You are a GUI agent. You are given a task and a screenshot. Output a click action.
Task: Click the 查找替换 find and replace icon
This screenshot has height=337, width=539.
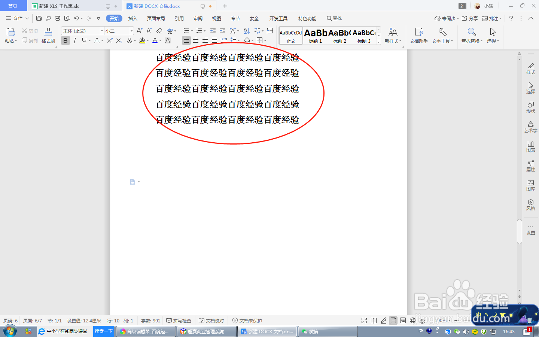point(472,36)
